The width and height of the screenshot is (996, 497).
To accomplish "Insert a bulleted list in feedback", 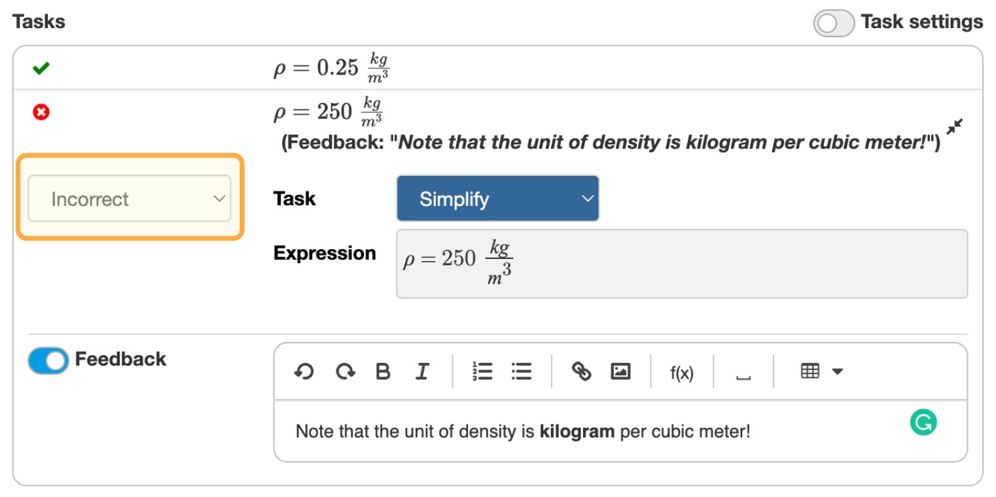I will coord(522,372).
